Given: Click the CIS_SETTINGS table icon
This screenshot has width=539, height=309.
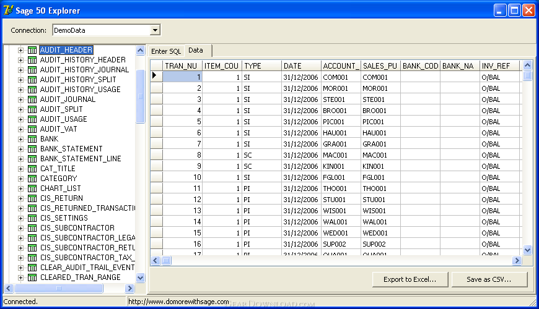Looking at the screenshot, I should coord(32,218).
